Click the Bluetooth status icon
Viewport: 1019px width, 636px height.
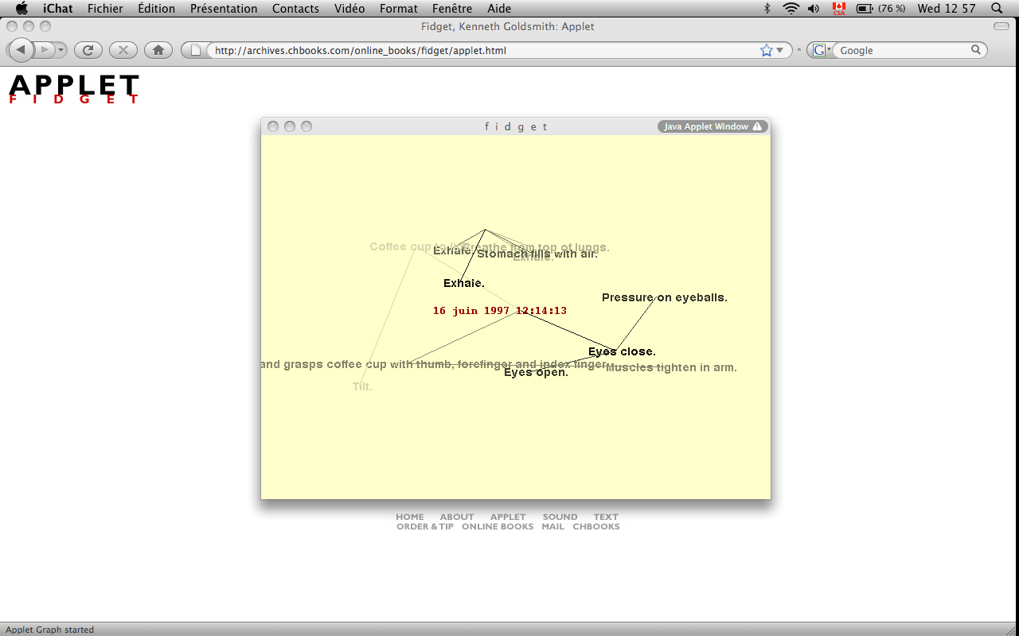767,9
